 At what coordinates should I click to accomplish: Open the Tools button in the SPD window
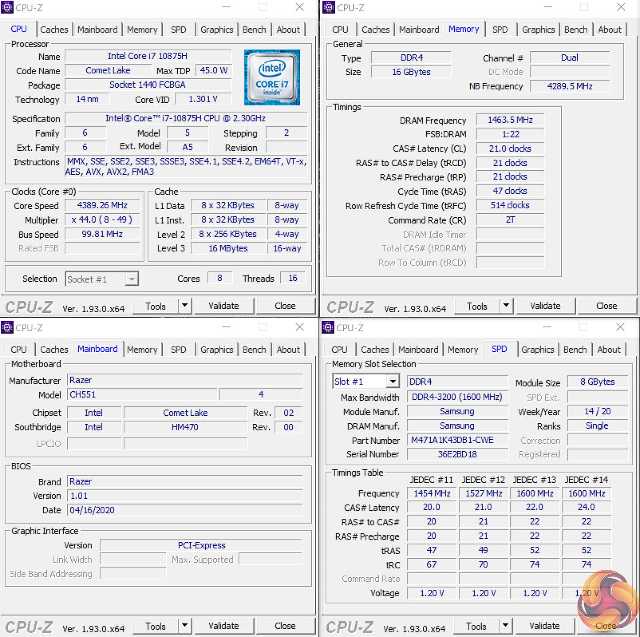pos(476,626)
